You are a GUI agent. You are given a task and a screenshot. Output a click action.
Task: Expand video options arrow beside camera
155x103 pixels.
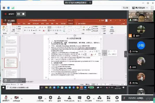click(22, 99)
